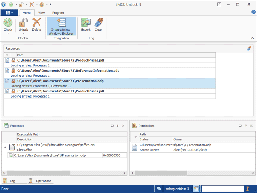Clear the log with eraser icon

tap(98, 23)
